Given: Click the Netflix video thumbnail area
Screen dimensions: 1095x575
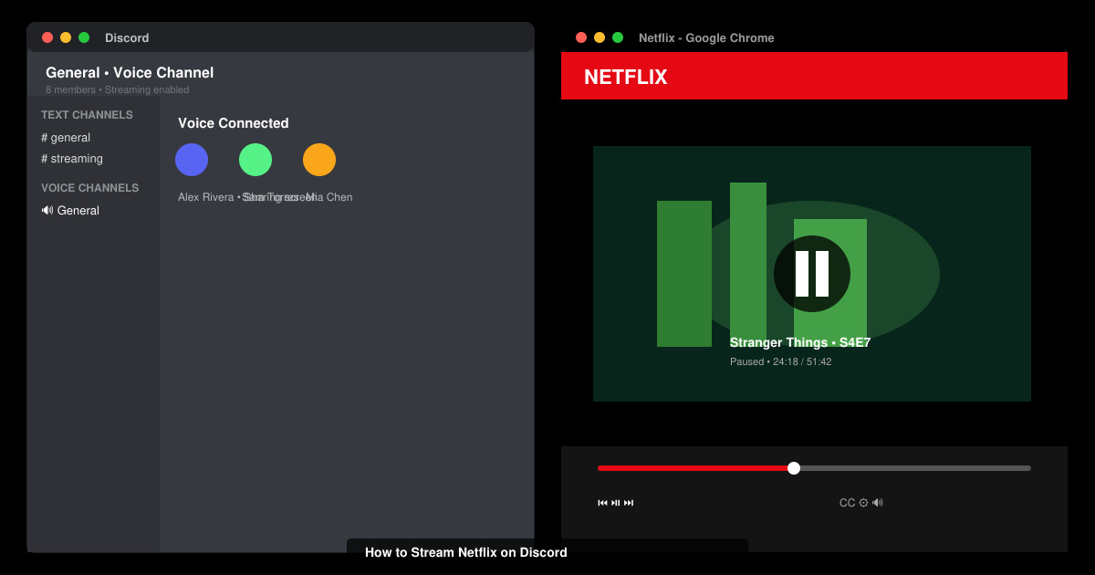Looking at the screenshot, I should pyautogui.click(x=812, y=274).
